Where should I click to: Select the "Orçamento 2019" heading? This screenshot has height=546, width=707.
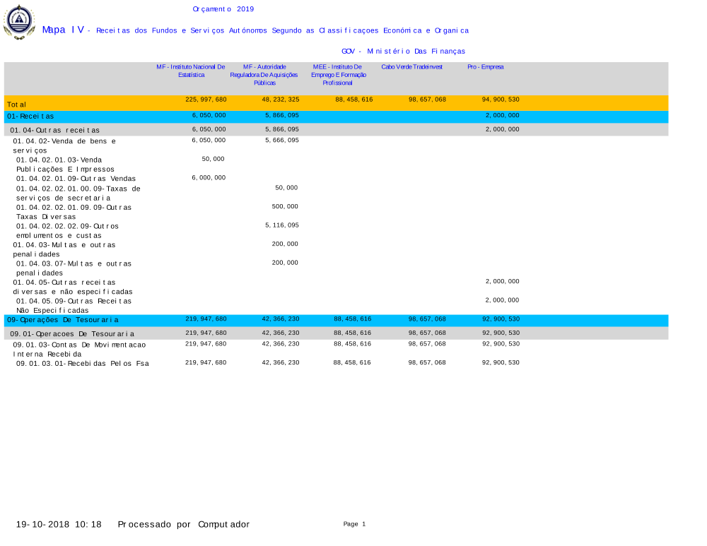click(x=223, y=9)
